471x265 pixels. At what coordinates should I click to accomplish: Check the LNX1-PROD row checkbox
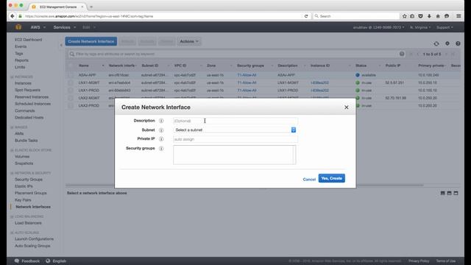[71, 91]
